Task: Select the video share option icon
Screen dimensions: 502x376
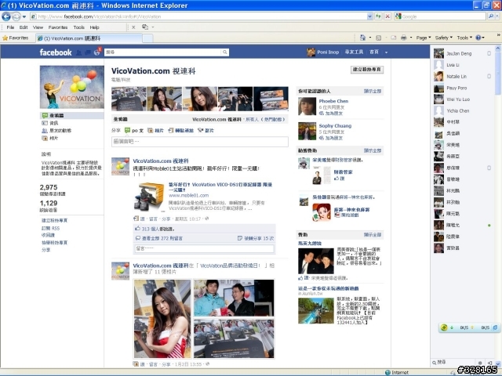Action: [x=201, y=130]
